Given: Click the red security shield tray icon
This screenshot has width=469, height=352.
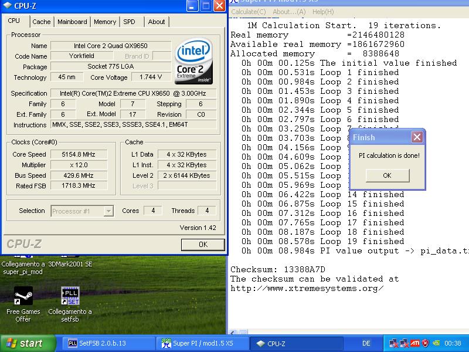Looking at the screenshot, I should click(x=425, y=343).
